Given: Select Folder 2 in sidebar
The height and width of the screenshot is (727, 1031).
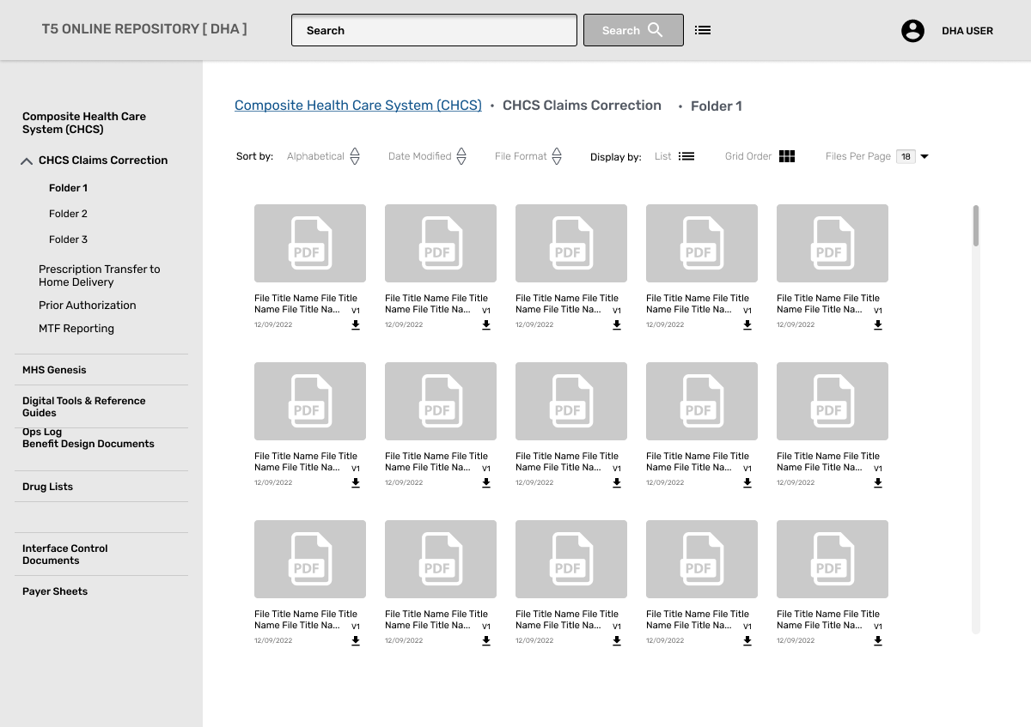Looking at the screenshot, I should point(68,214).
